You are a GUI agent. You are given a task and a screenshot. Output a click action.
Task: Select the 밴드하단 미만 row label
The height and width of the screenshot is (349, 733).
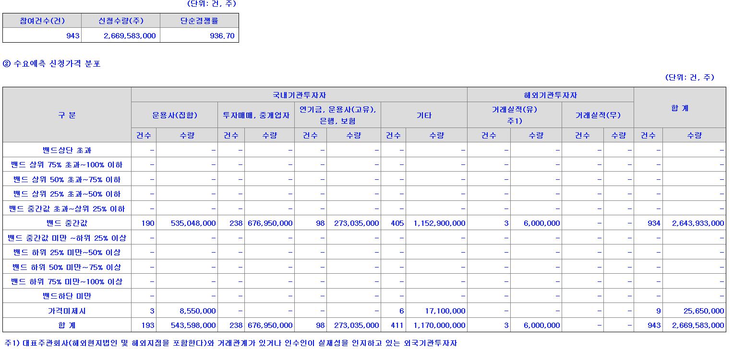click(x=67, y=296)
